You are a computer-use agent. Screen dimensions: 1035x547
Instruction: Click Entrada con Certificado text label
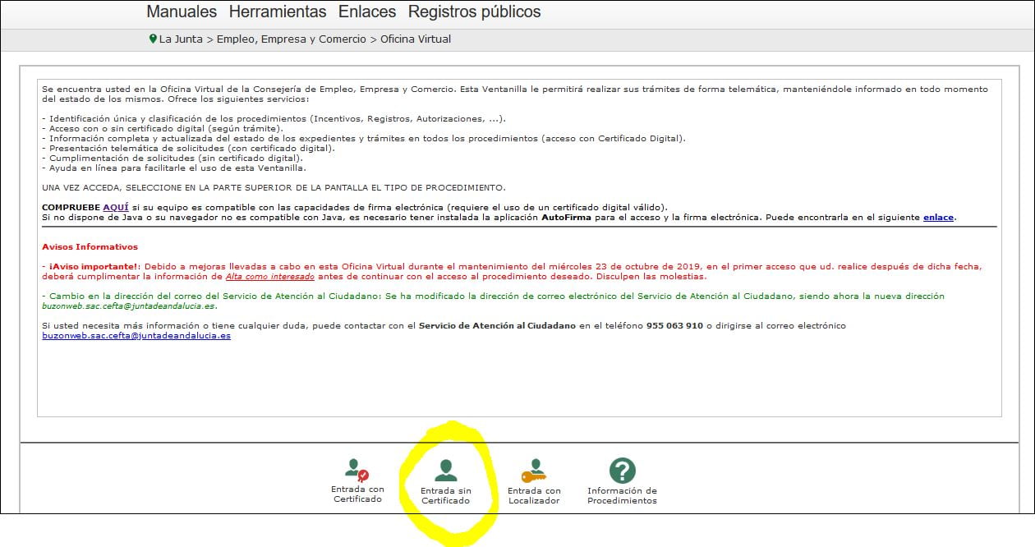[x=357, y=494]
